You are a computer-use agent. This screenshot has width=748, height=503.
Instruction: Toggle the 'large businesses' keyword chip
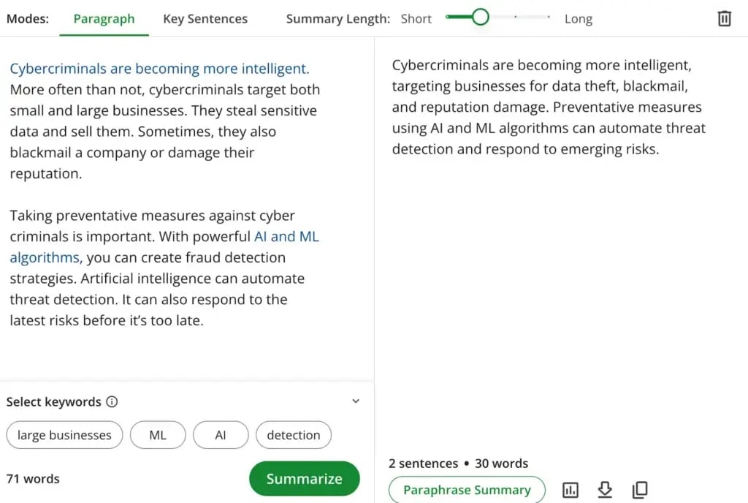[x=64, y=435]
